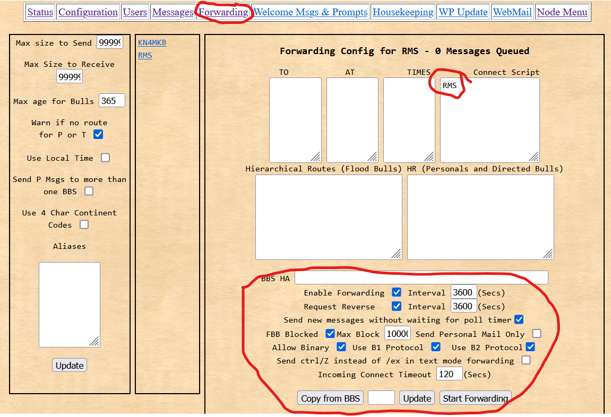Enable the Use Local Time checkbox
The height and width of the screenshot is (417, 611).
click(x=105, y=158)
